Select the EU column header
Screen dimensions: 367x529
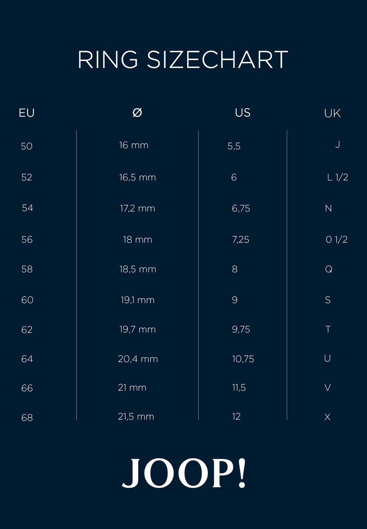click(x=27, y=113)
